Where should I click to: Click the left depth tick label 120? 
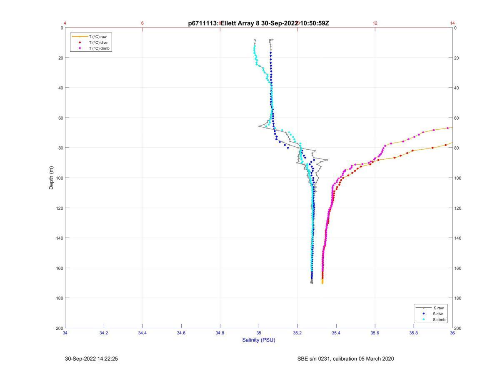pos(60,208)
